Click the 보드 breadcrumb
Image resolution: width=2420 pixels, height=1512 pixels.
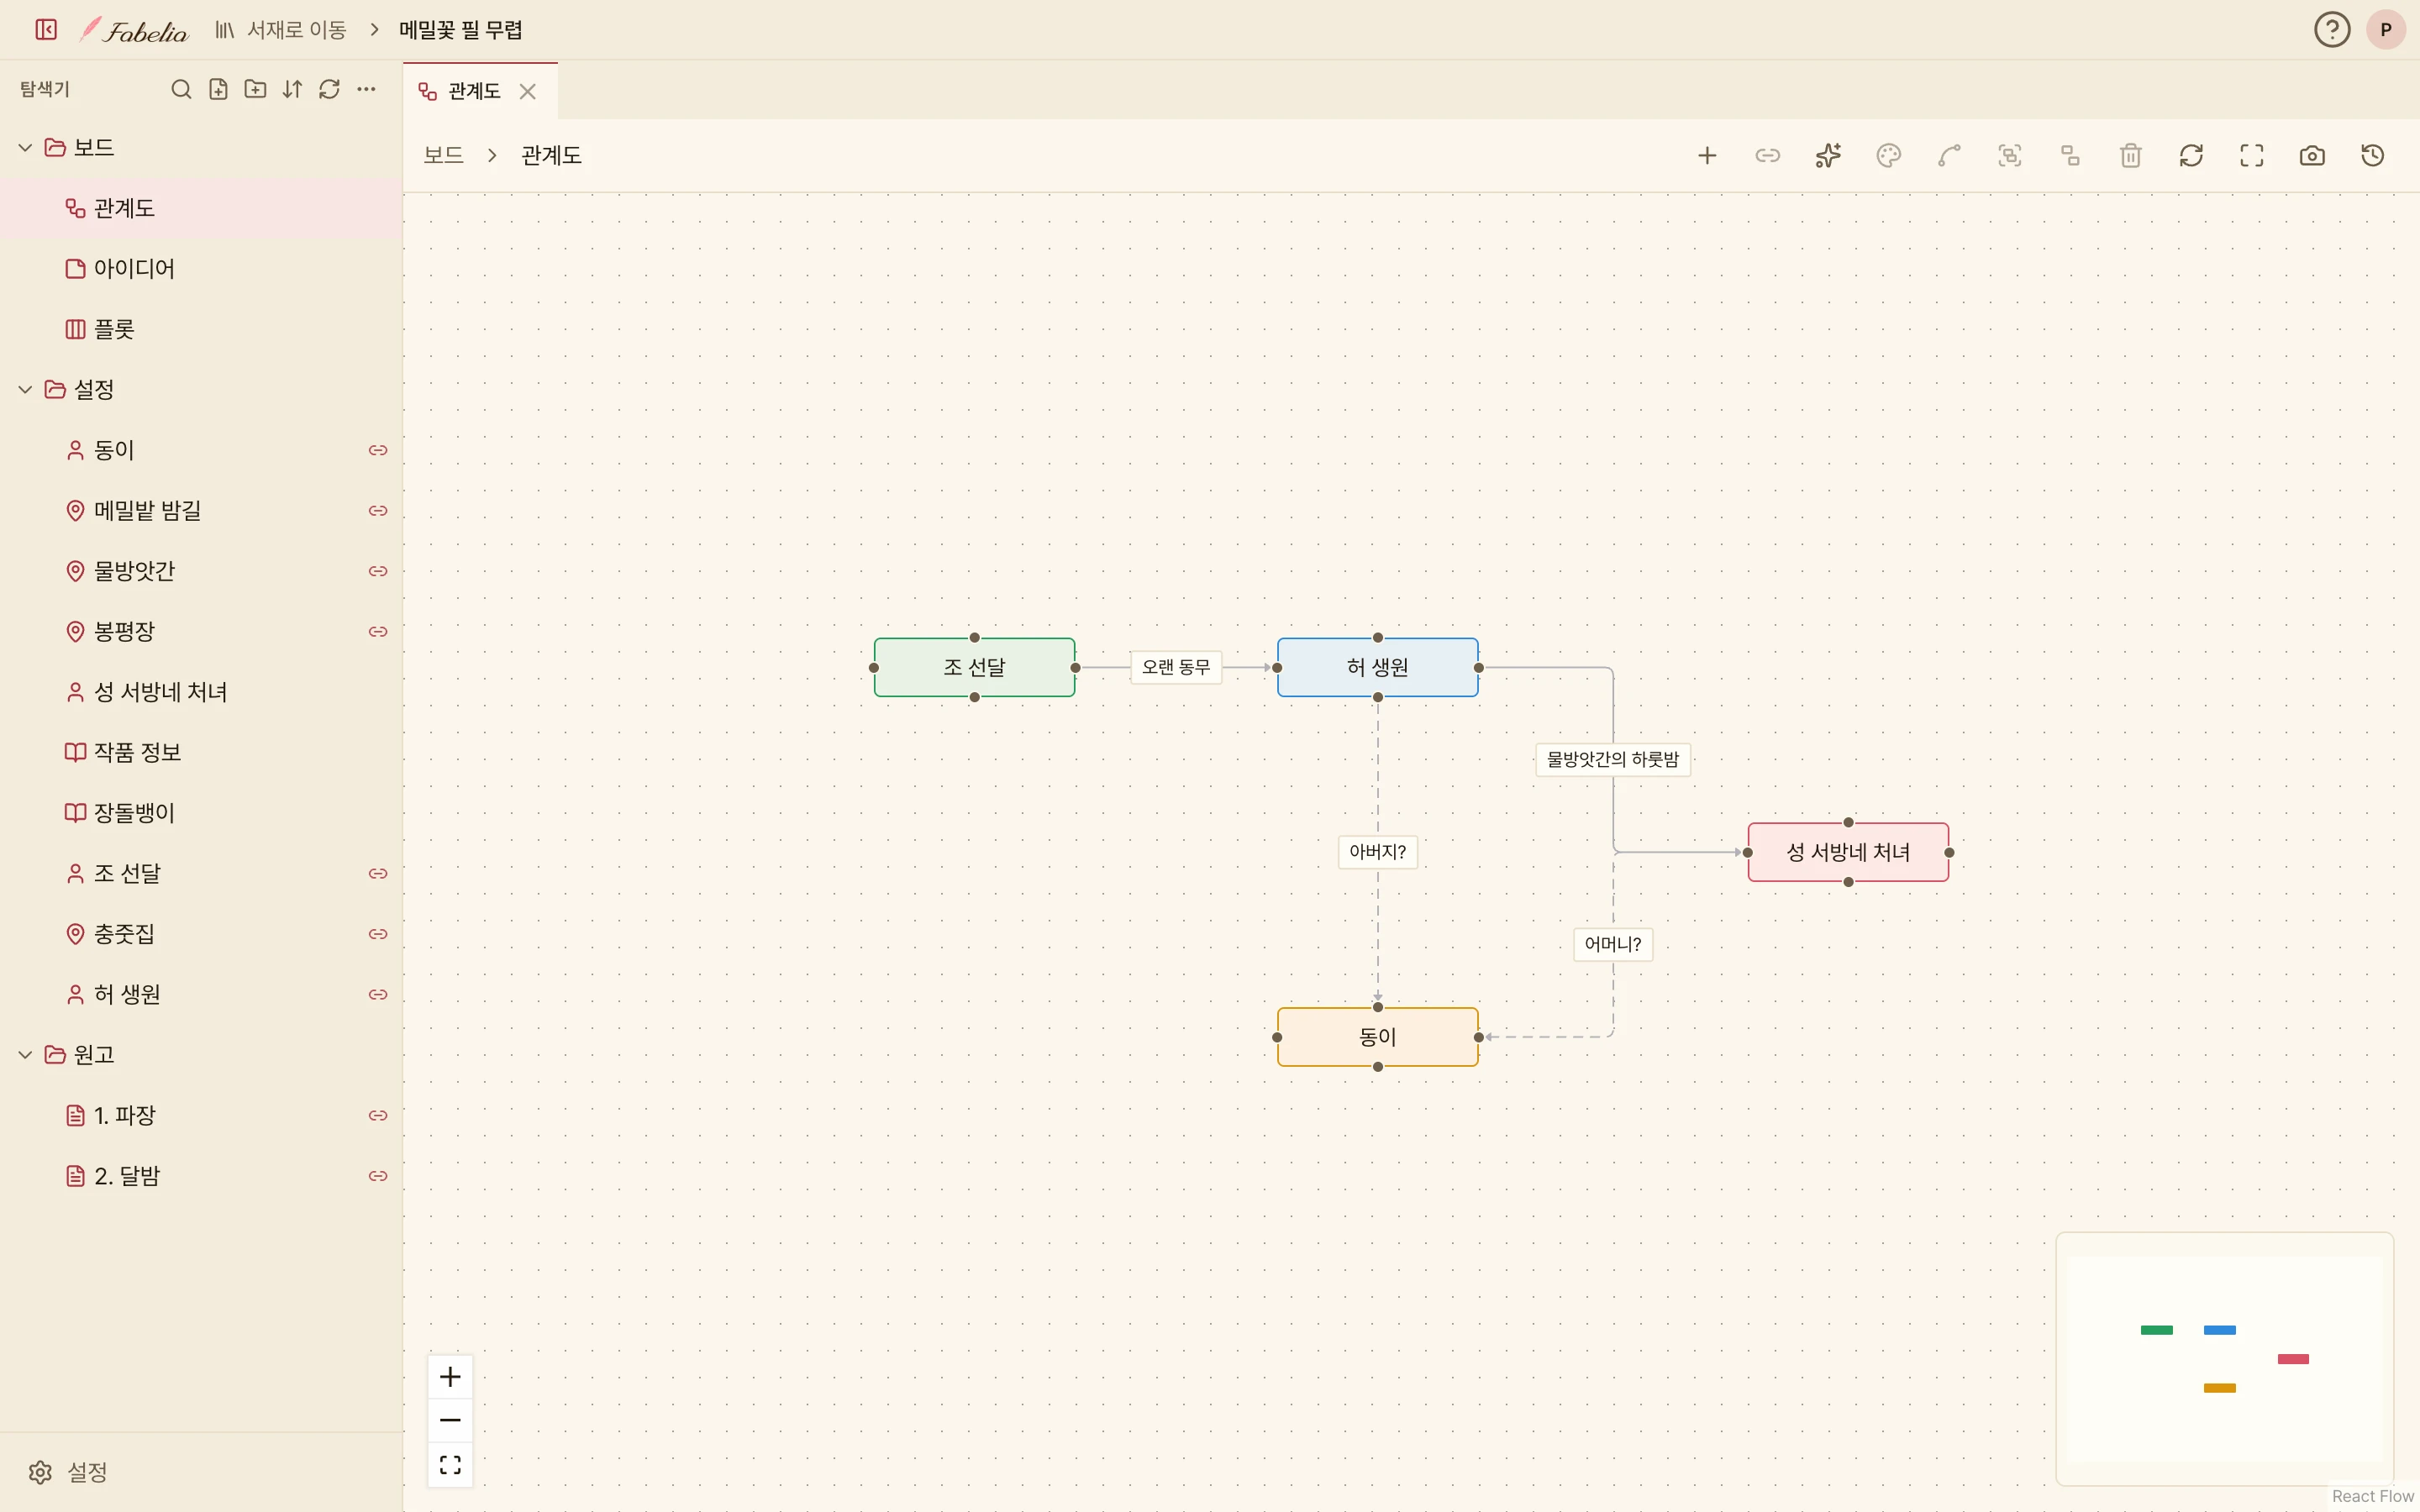pyautogui.click(x=443, y=155)
